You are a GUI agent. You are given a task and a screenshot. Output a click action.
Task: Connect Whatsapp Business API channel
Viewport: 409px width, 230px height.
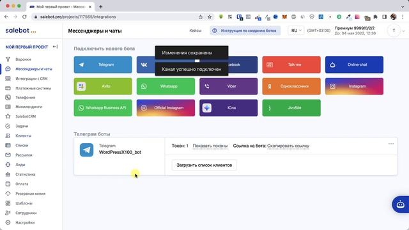[103, 108]
